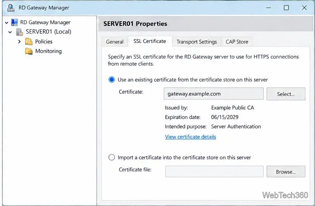This screenshot has width=315, height=206.
Task: Click the SERVER01 server icon in tree
Action: click(x=19, y=32)
